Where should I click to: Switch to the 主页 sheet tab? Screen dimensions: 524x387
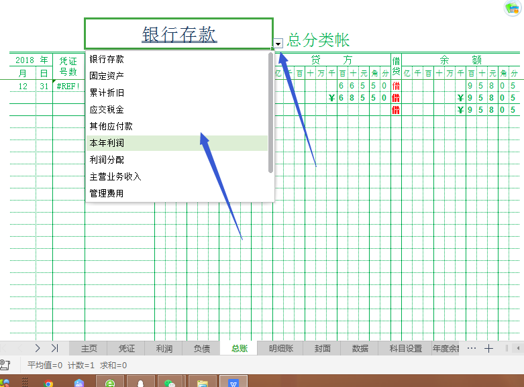click(89, 349)
